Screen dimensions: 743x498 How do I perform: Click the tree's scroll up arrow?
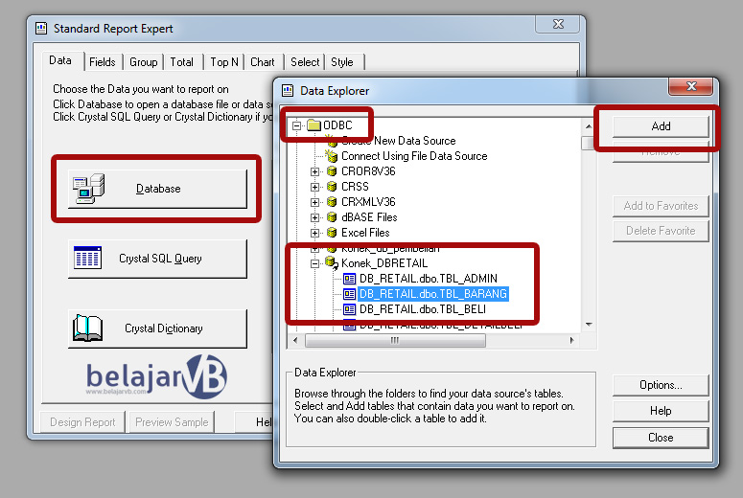pos(588,126)
